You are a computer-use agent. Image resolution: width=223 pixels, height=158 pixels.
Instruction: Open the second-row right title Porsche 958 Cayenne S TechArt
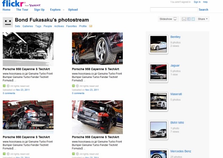pyautogui.click(x=96, y=137)
